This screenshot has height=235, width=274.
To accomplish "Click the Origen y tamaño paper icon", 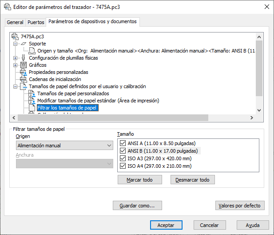I will click(32, 51).
